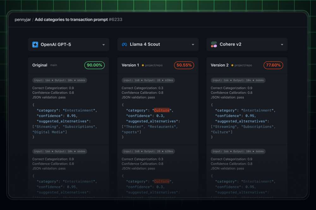Click the pennyjar breadcrumb link
The height and width of the screenshot is (210, 316).
[x=22, y=20]
